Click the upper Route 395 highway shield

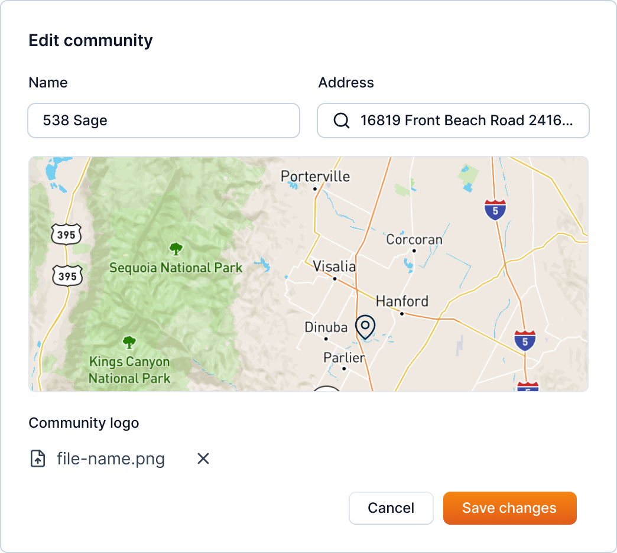click(66, 235)
